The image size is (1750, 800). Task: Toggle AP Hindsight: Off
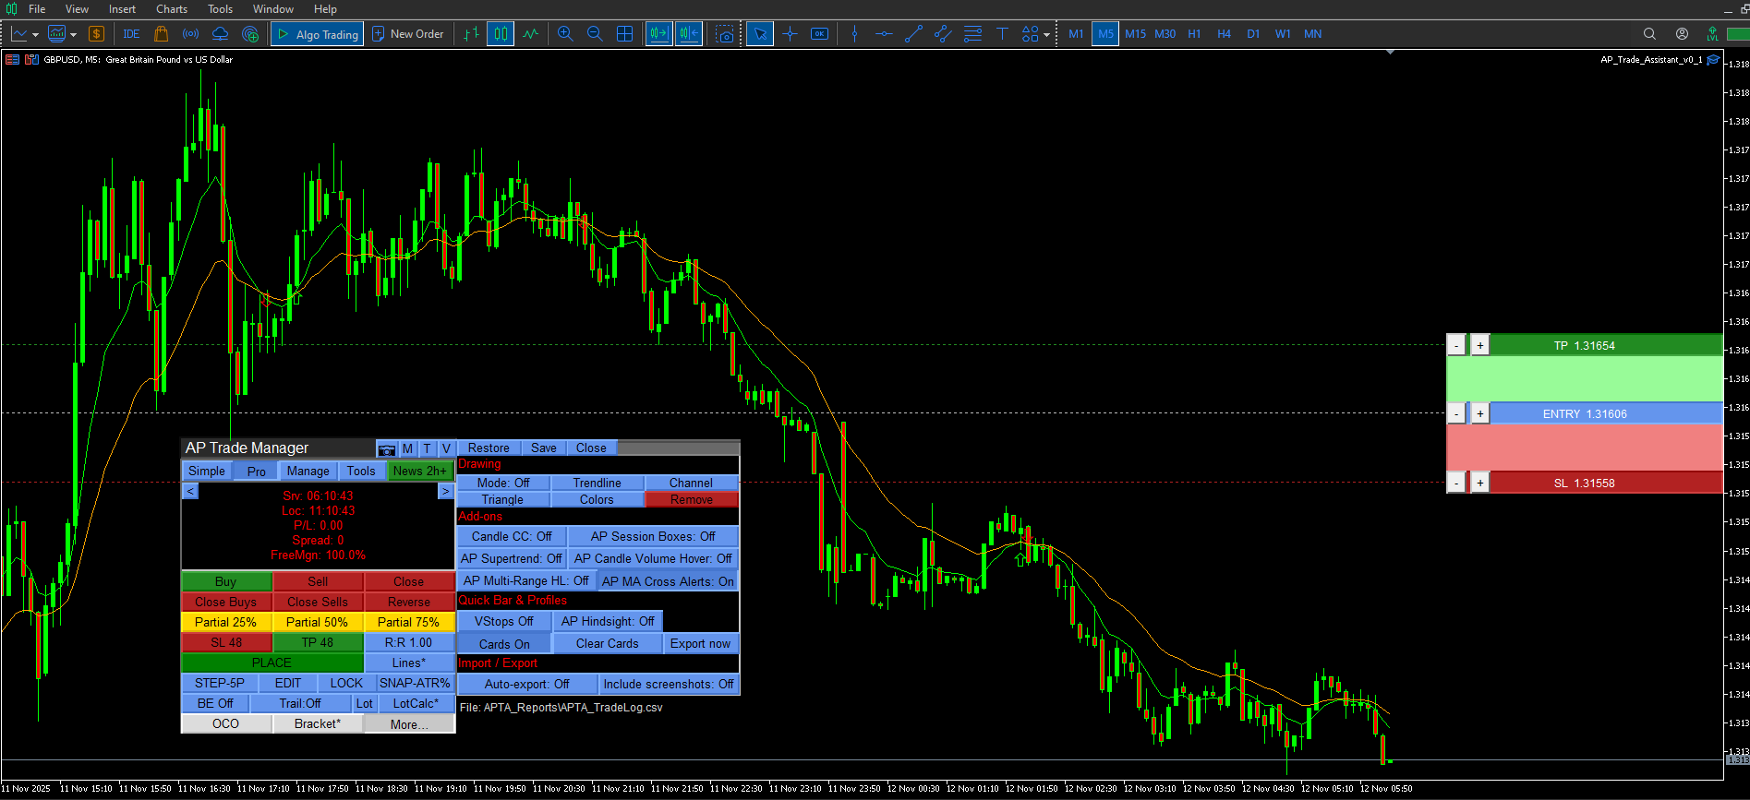pyautogui.click(x=608, y=621)
